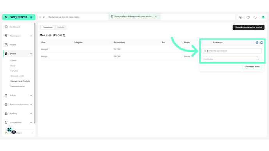Click the sidebar vertical scrollbar
This screenshot has width=269, height=151.
click(x=35, y=73)
